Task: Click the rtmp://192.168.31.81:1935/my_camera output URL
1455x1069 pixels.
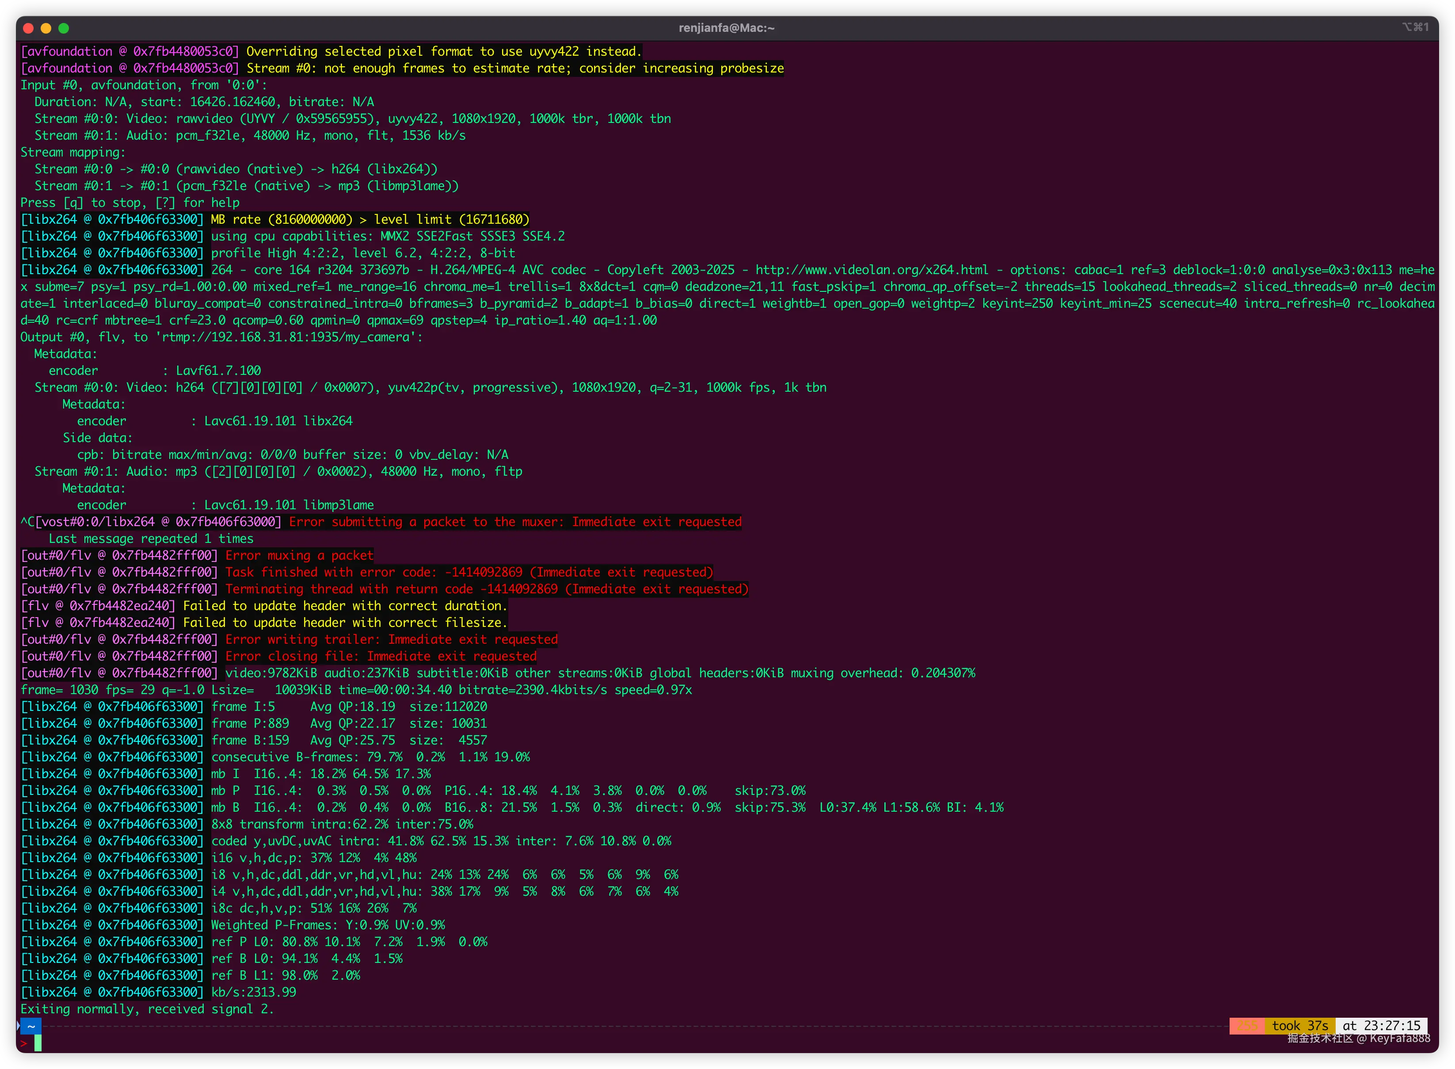Action: point(286,337)
